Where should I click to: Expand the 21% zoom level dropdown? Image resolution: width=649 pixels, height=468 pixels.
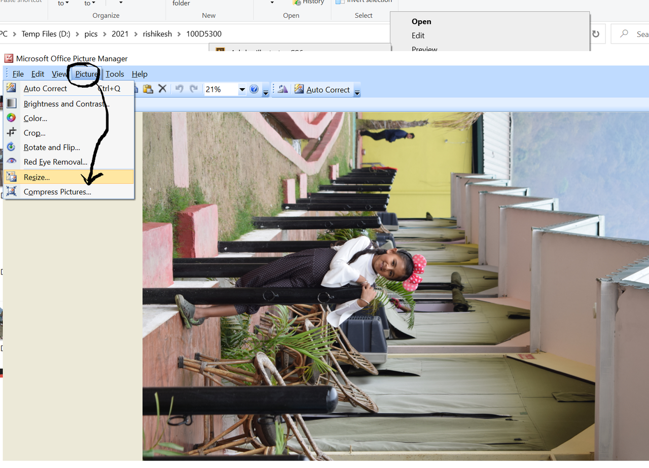pos(242,90)
